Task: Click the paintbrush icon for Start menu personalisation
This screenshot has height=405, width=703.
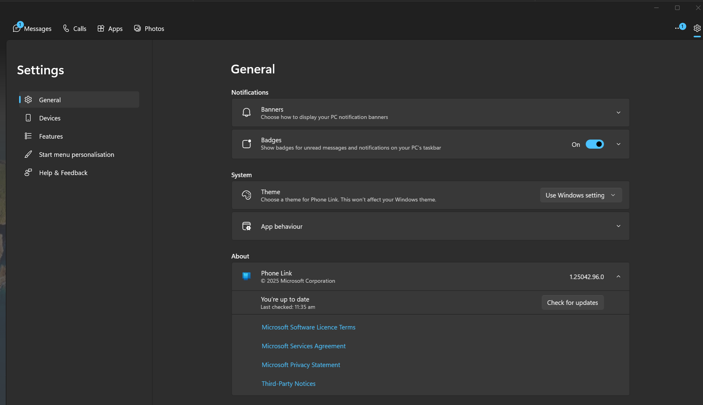Action: tap(28, 154)
